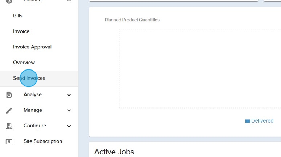
Task: Expand the Manage menu chevron
Action: (x=69, y=111)
